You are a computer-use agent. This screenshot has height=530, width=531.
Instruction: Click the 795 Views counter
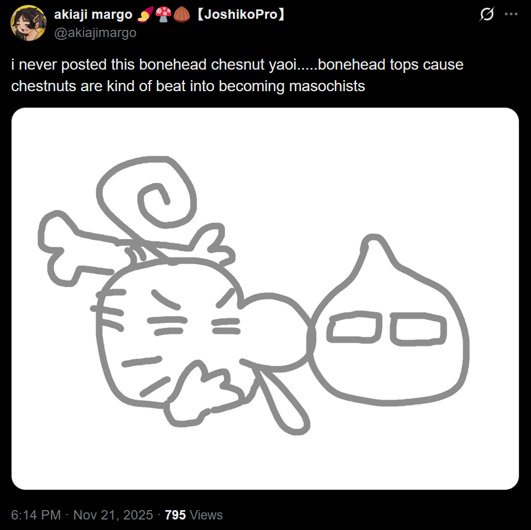pyautogui.click(x=194, y=515)
